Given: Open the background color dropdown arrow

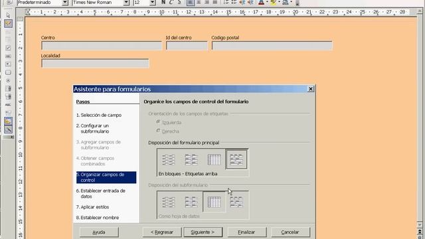Looking at the screenshot, I should pos(292,2).
